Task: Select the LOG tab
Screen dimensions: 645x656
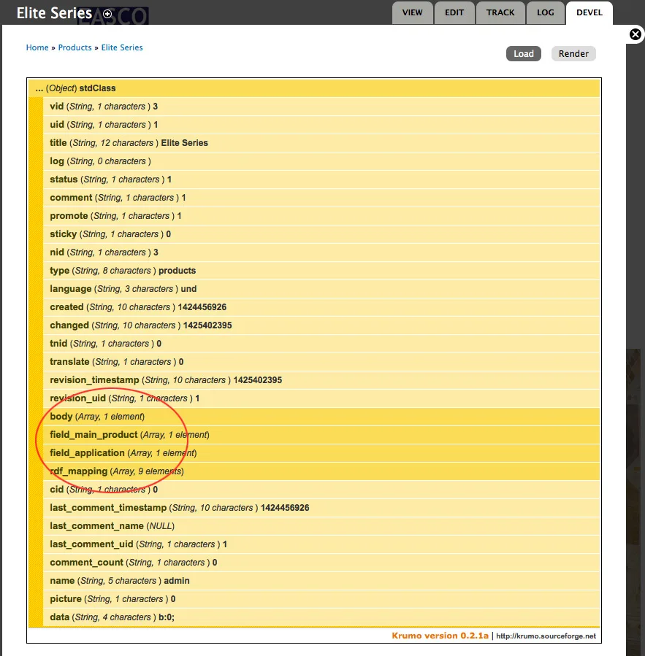Action: tap(546, 12)
